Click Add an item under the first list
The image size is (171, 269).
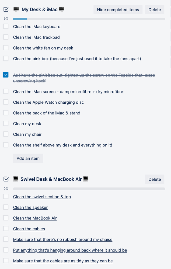(28, 158)
